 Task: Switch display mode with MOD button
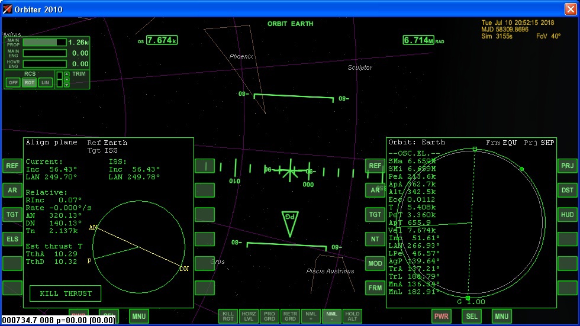(x=375, y=263)
